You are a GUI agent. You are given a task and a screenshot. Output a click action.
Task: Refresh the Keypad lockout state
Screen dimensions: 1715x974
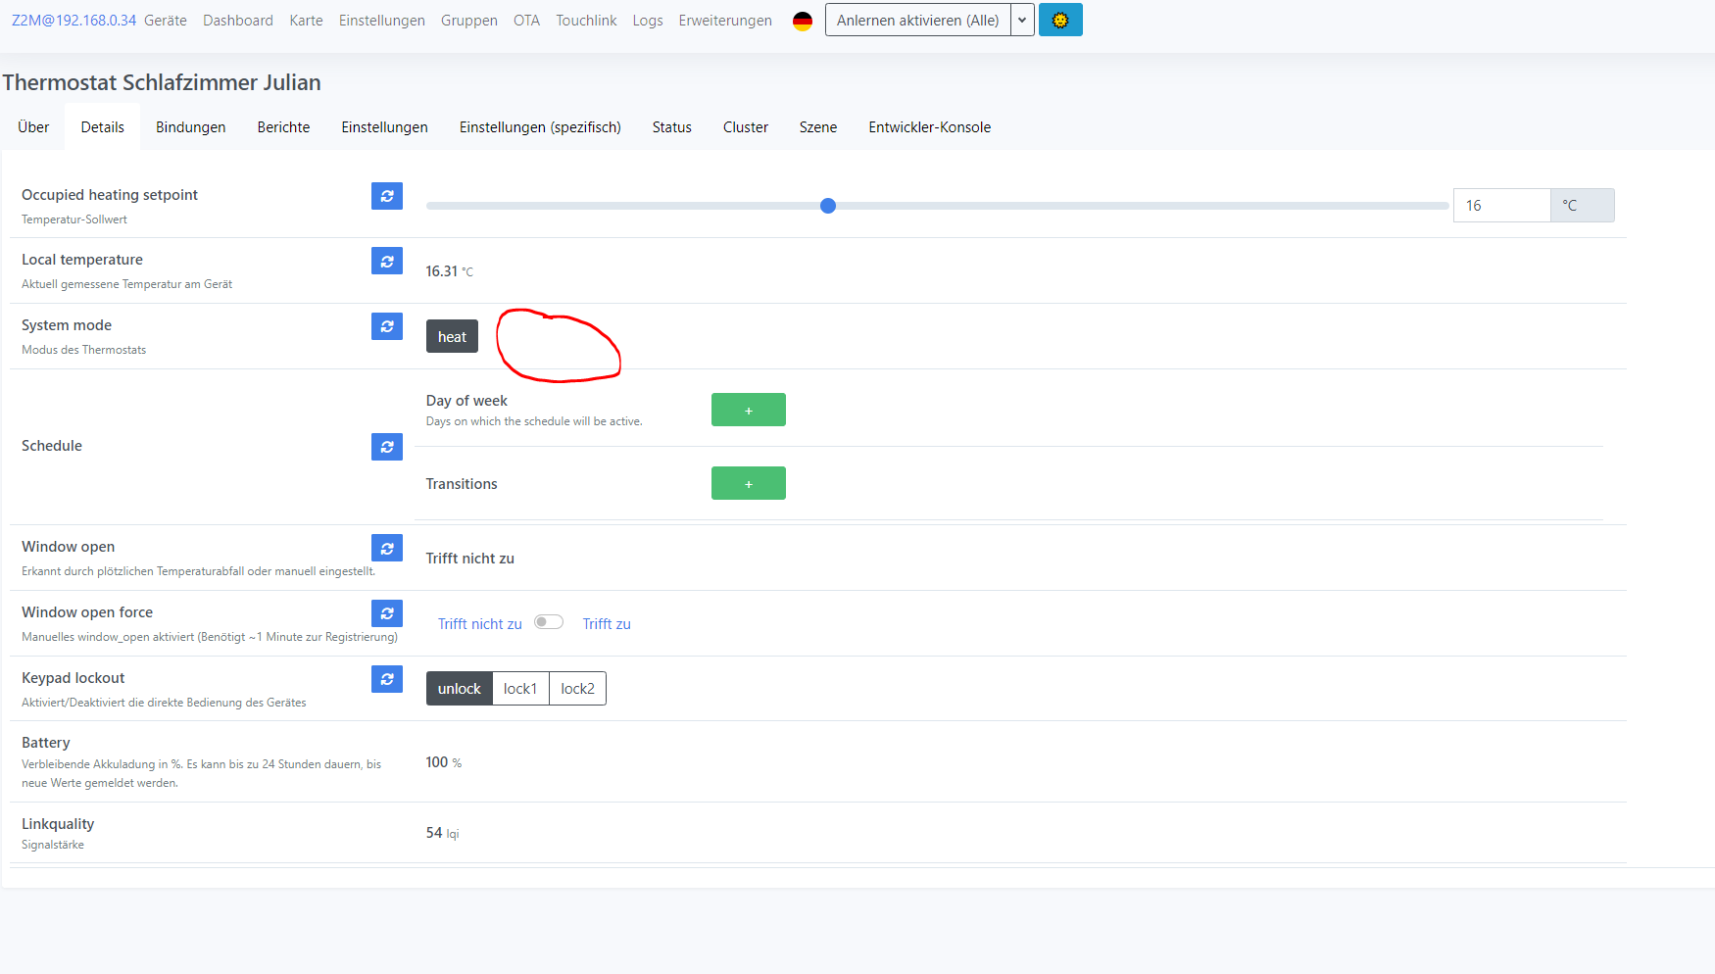(387, 679)
